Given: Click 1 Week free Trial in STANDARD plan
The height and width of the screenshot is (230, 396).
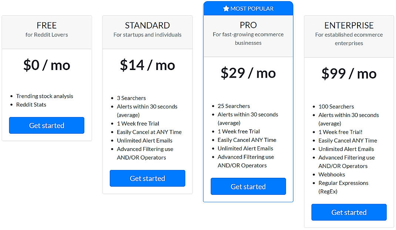Looking at the screenshot, I should [x=138, y=123].
